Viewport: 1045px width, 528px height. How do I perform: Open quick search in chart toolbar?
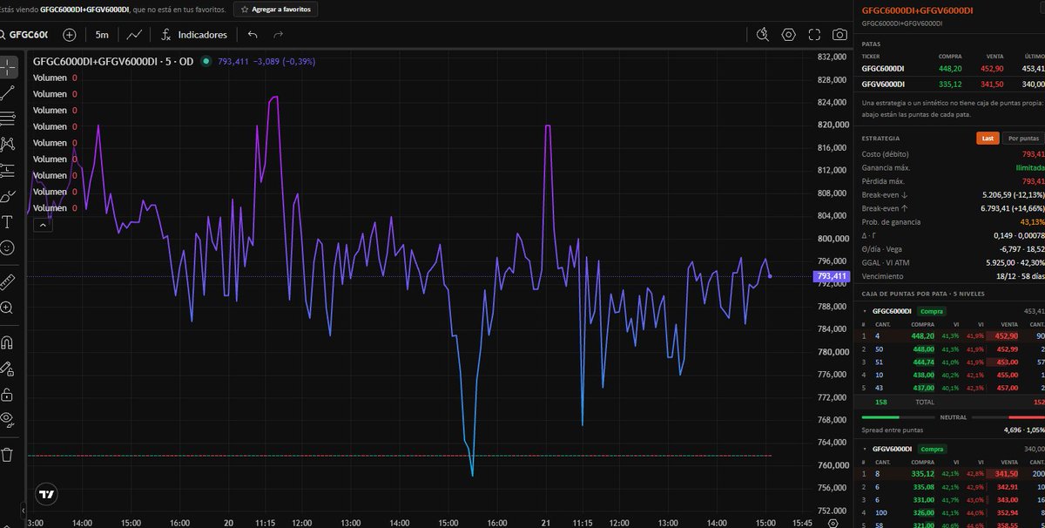(763, 35)
